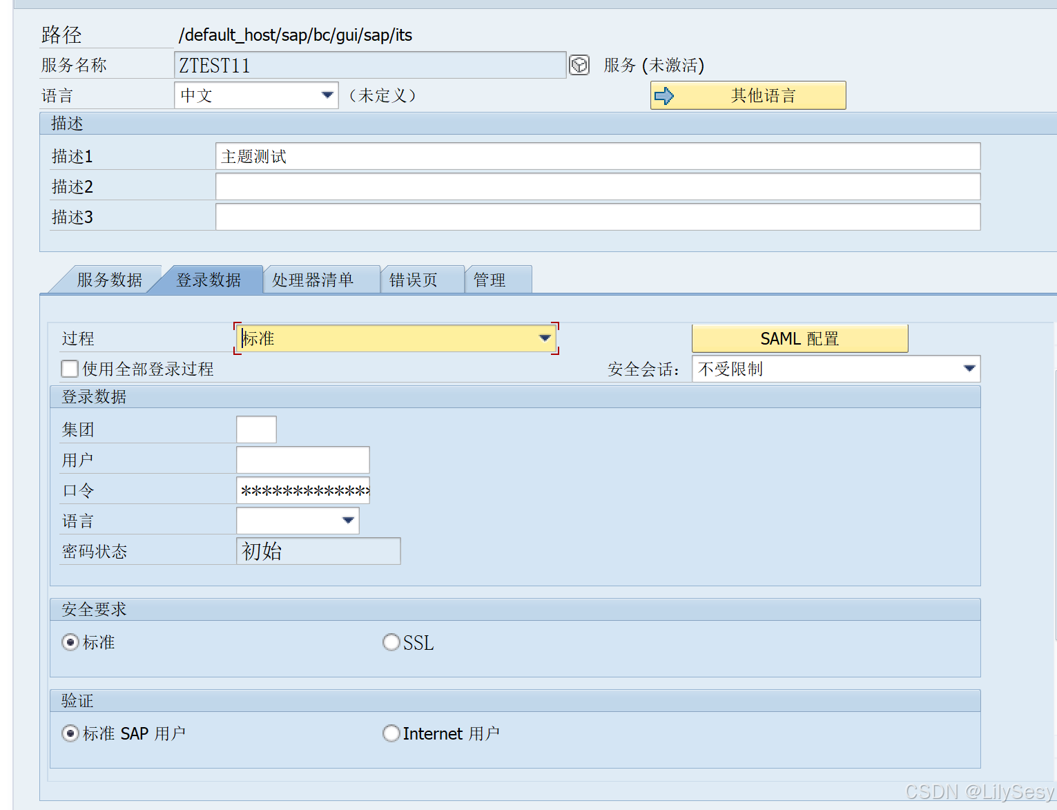Switch to the 错误页 tab
This screenshot has width=1057, height=810.
coord(415,279)
